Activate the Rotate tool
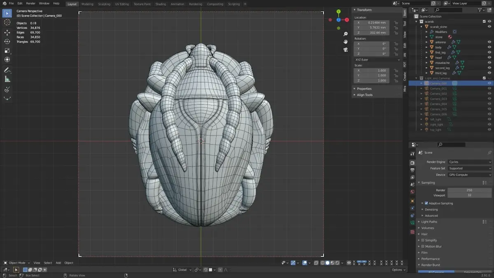494x278 pixels. coord(7,42)
